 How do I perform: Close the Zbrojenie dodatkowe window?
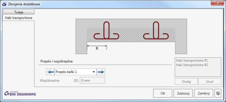click(218, 3)
